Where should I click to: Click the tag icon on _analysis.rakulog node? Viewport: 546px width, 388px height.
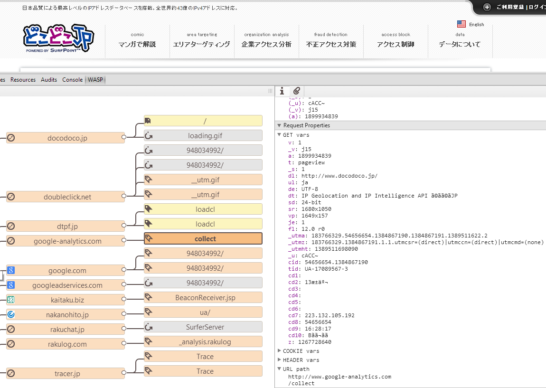149,341
